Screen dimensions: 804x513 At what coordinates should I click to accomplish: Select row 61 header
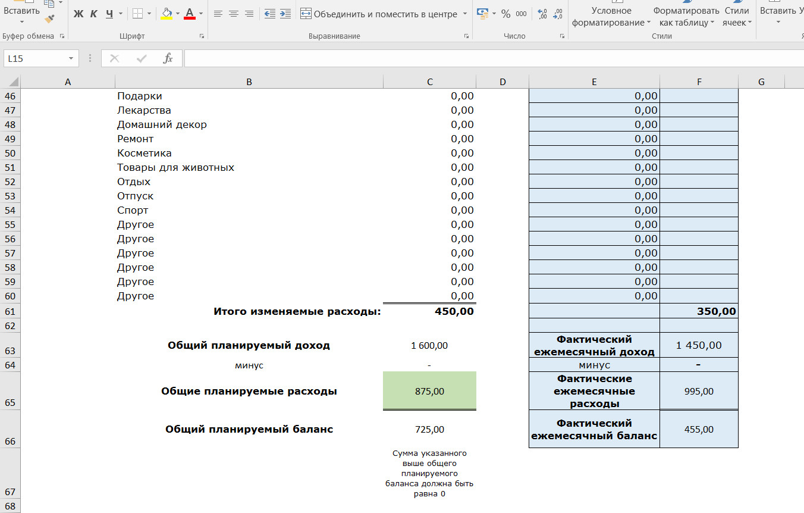point(10,311)
